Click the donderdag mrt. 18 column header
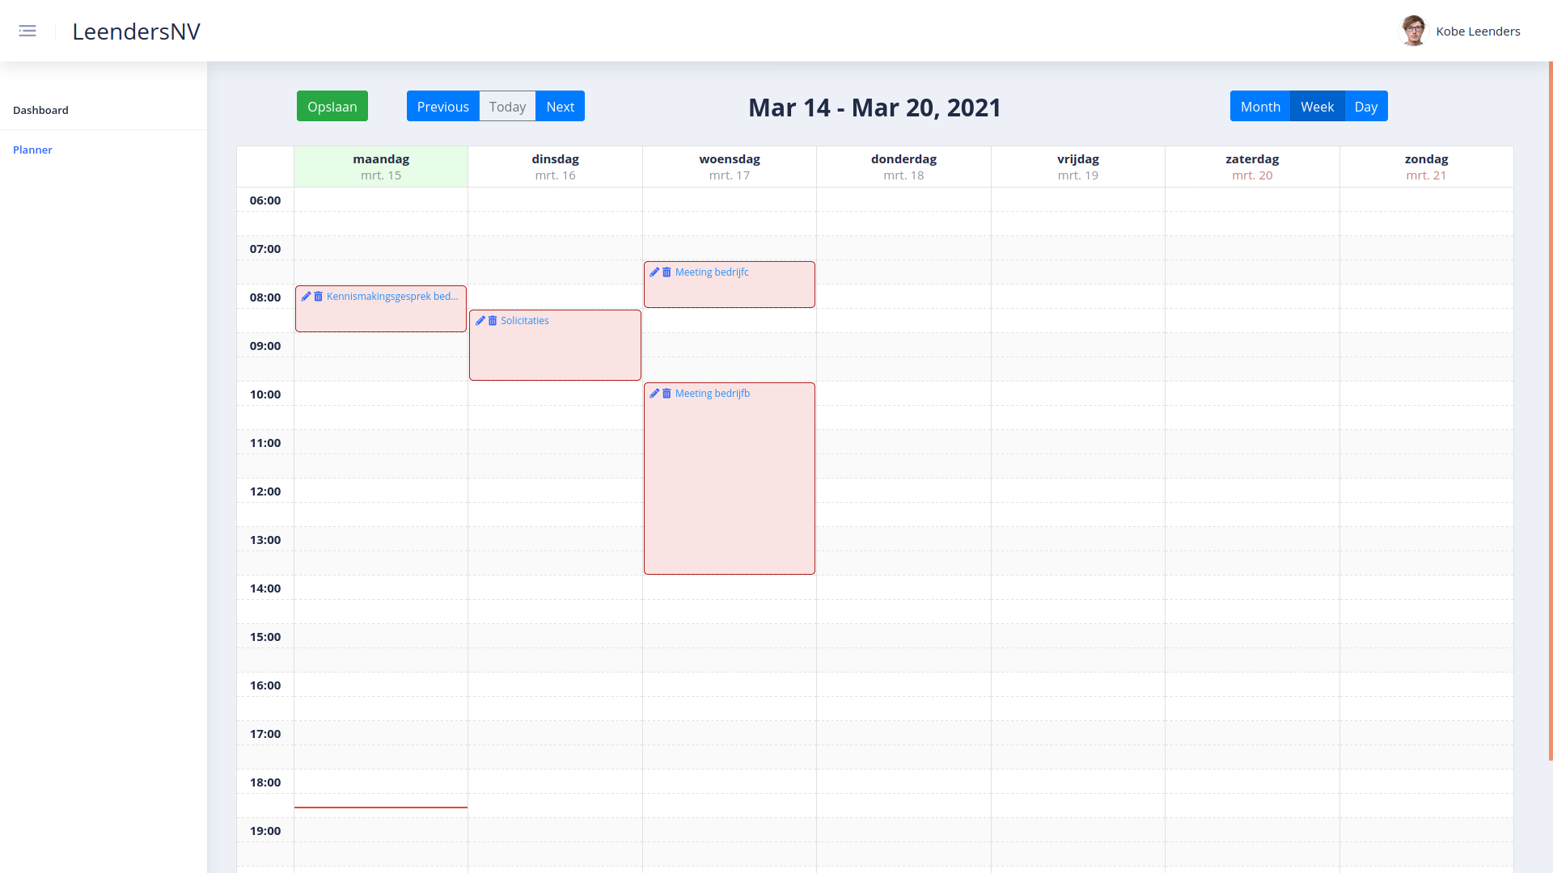This screenshot has height=873, width=1553. point(903,167)
